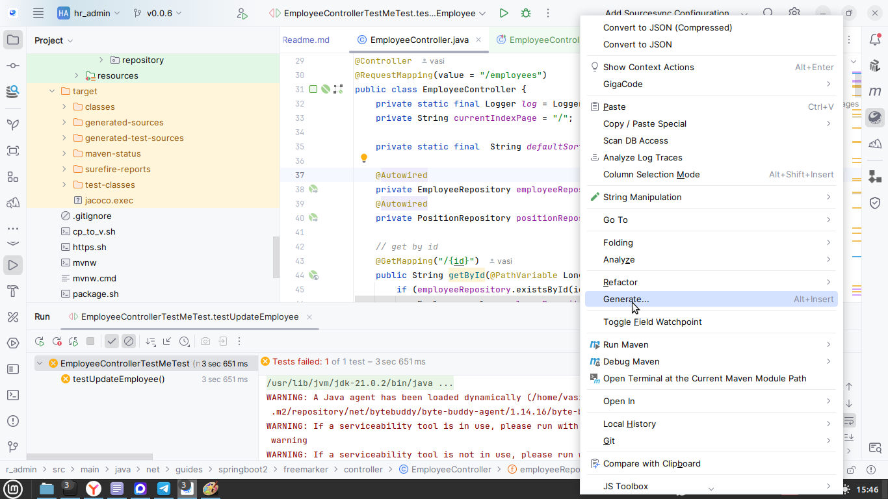Select the jacoco.exec file
Viewport: 888px width, 499px height.
(109, 200)
